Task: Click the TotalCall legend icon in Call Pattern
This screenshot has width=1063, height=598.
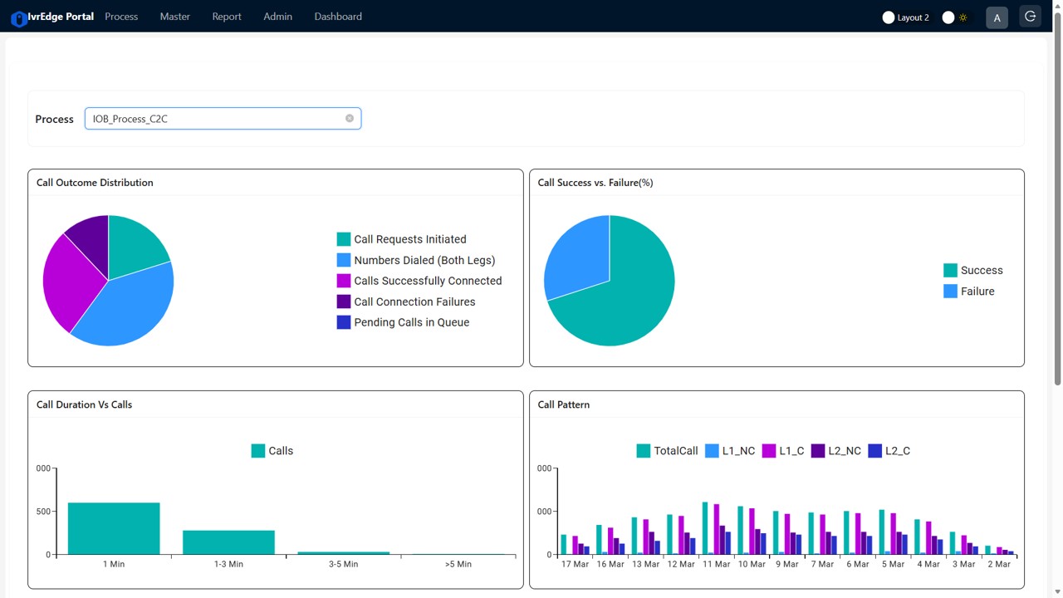Action: [x=643, y=450]
